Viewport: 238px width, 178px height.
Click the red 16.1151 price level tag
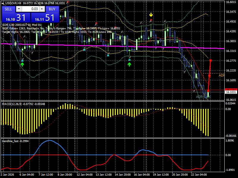coord(231,90)
